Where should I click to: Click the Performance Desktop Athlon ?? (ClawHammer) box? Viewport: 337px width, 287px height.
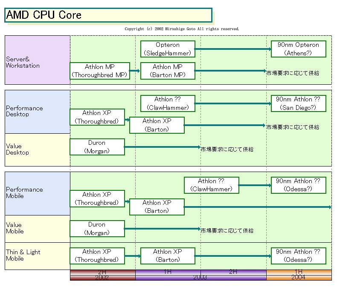pyautogui.click(x=168, y=103)
